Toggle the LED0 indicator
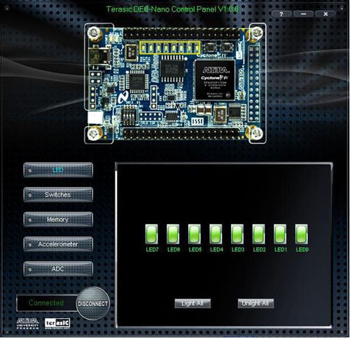Viewport: 350px width, 338px height. 302,234
